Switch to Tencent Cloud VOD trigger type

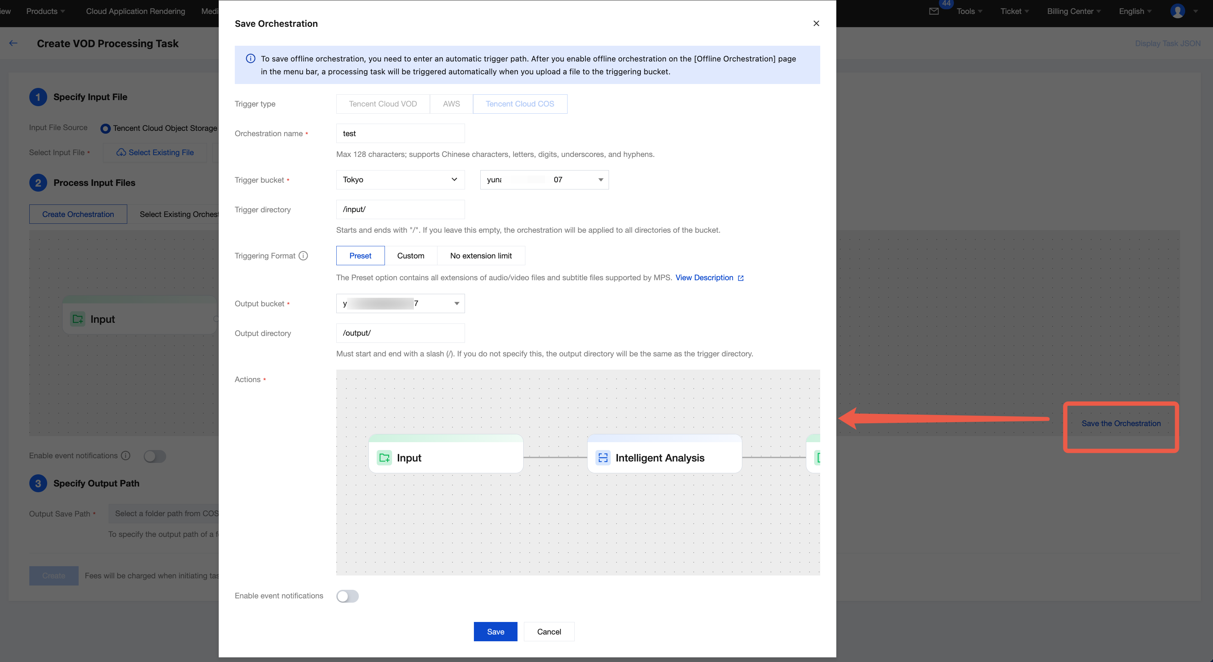tap(382, 104)
